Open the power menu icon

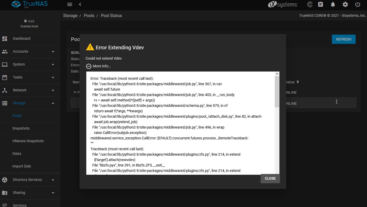tap(358, 4)
